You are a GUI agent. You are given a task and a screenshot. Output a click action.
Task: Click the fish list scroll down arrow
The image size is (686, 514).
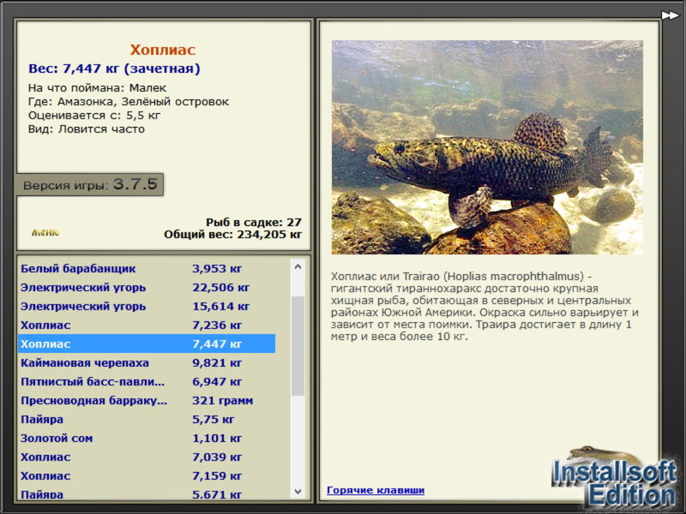click(298, 491)
